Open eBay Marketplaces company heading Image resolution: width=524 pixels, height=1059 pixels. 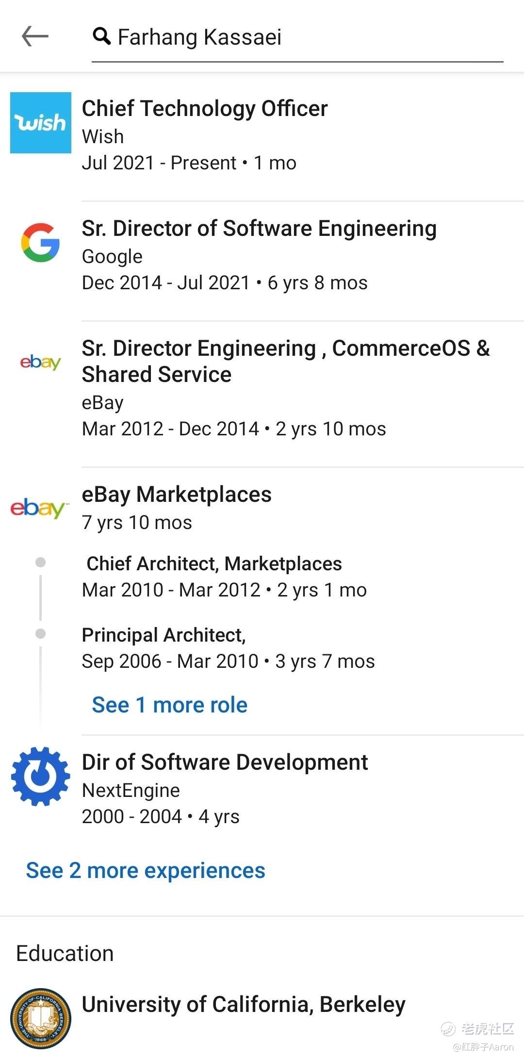177,494
